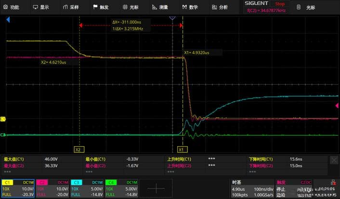The width and height of the screenshot is (340, 199).
Task: Toggle the pink C2 channel label
Action: coord(42,183)
